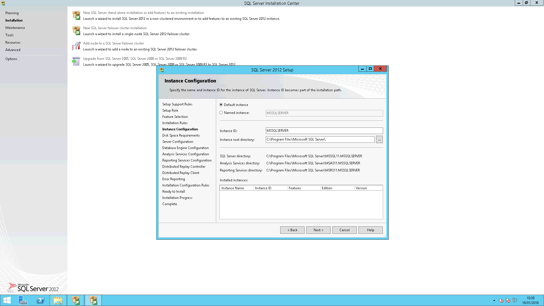Image resolution: width=544 pixels, height=306 pixels.
Task: Click Distributed Replay Client step
Action: [181, 173]
